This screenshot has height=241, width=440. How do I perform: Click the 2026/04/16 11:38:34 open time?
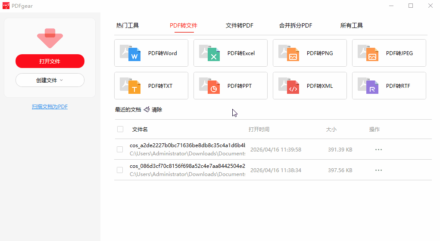(276, 170)
